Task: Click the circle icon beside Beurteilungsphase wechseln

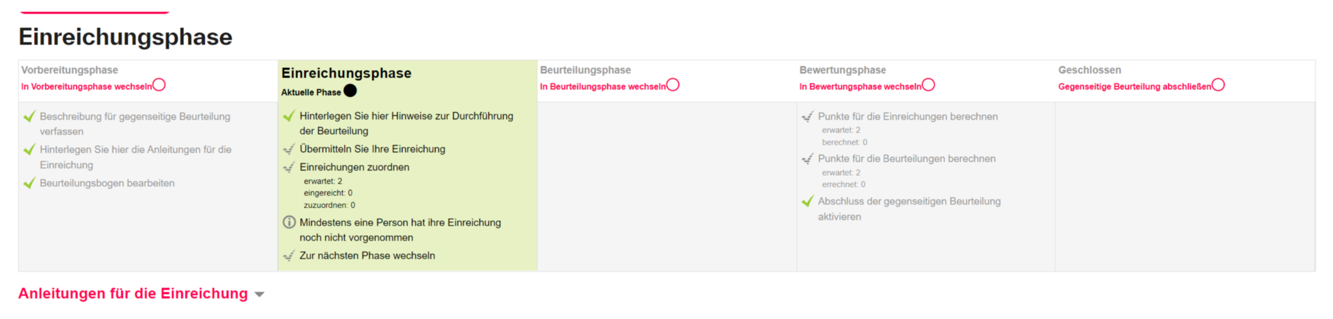Action: tap(673, 85)
